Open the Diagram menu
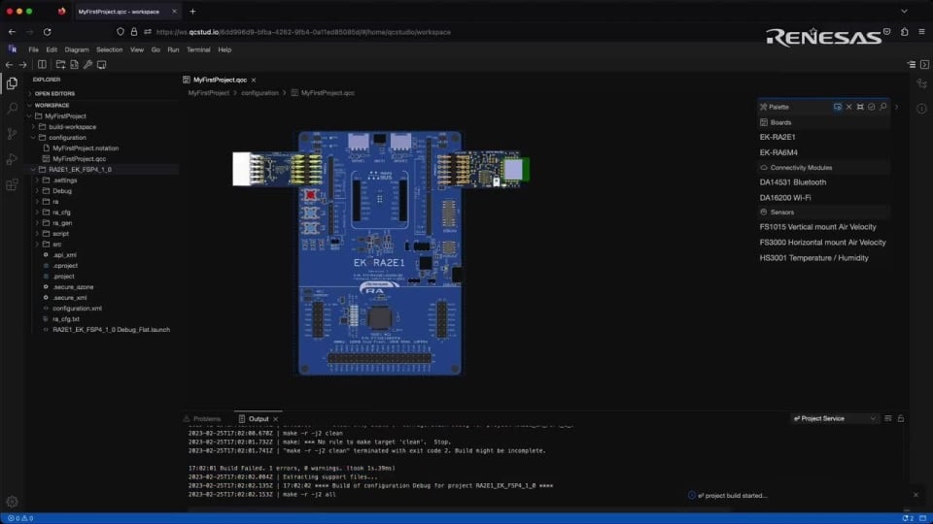This screenshot has height=524, width=933. click(76, 49)
